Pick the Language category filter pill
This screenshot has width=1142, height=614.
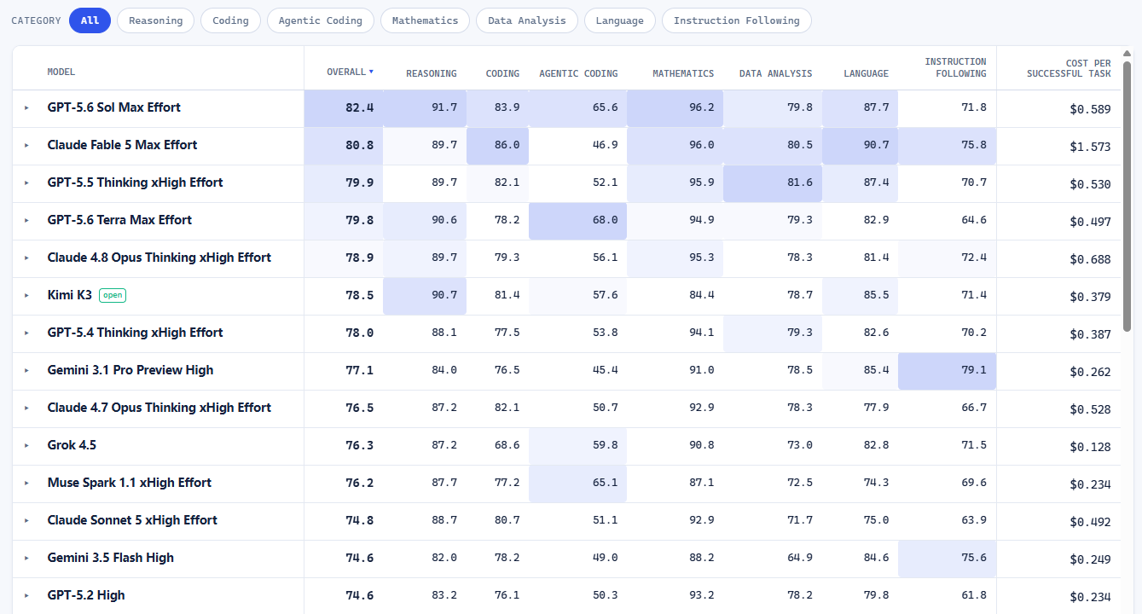point(620,20)
